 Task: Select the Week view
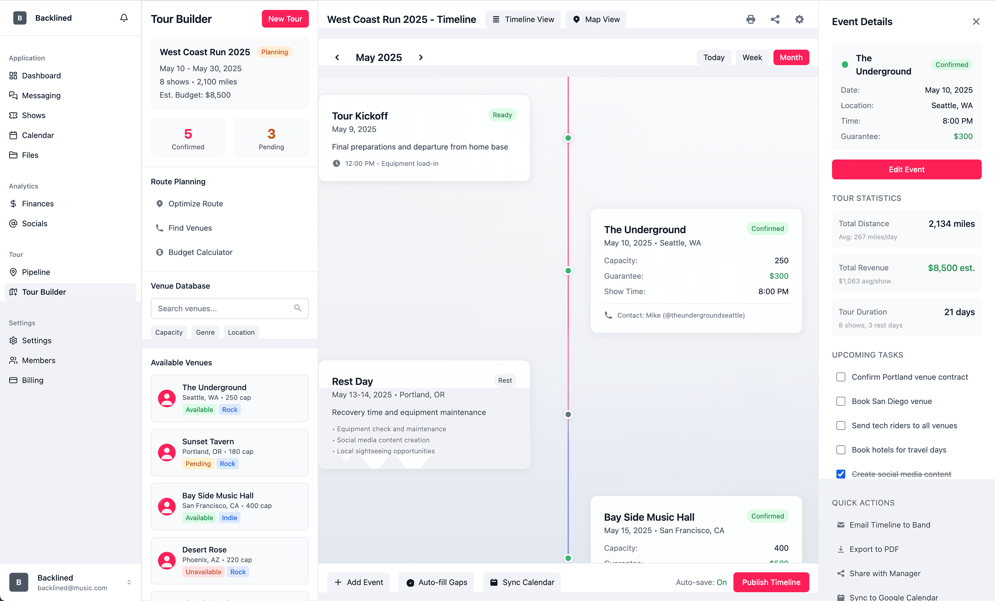pos(752,57)
